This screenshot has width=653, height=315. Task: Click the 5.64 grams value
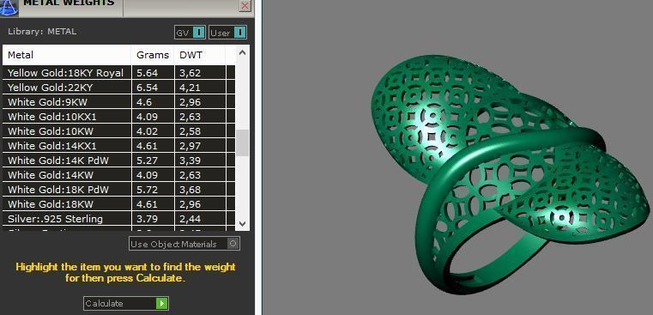[x=147, y=73]
